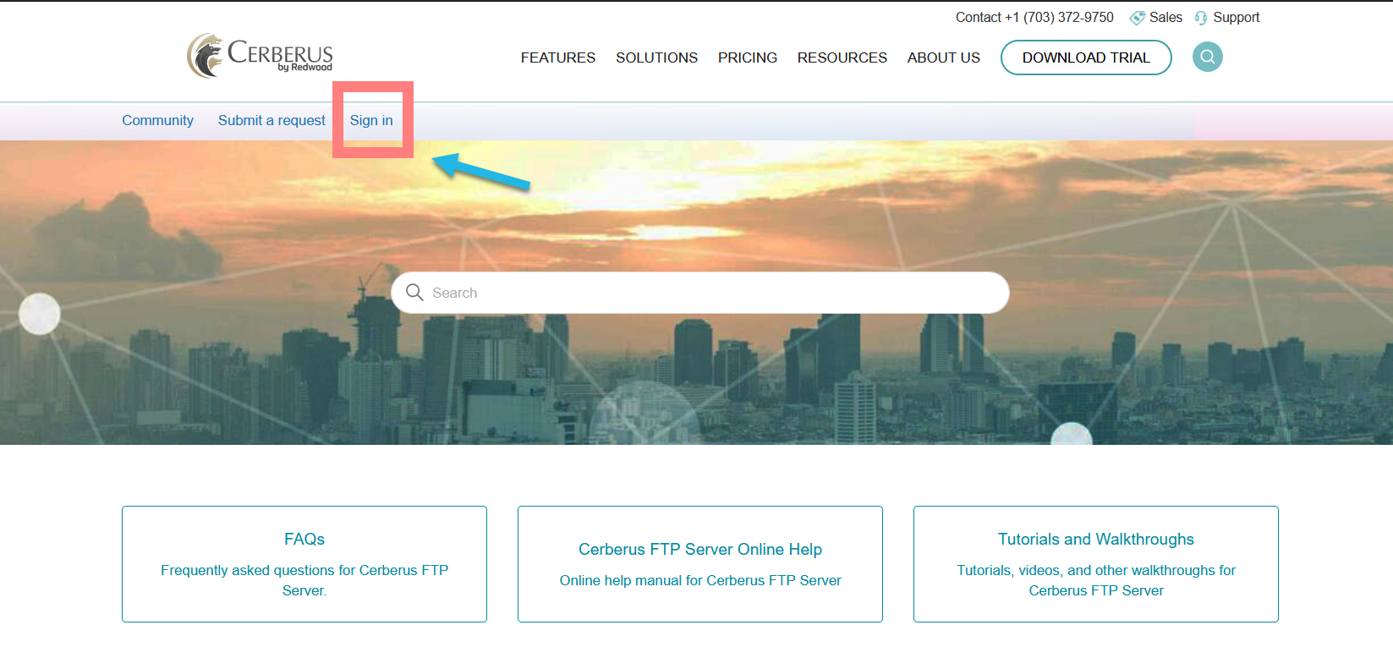1393x658 pixels.
Task: Open Tutorials and Walkthroughs card
Action: 1096,564
